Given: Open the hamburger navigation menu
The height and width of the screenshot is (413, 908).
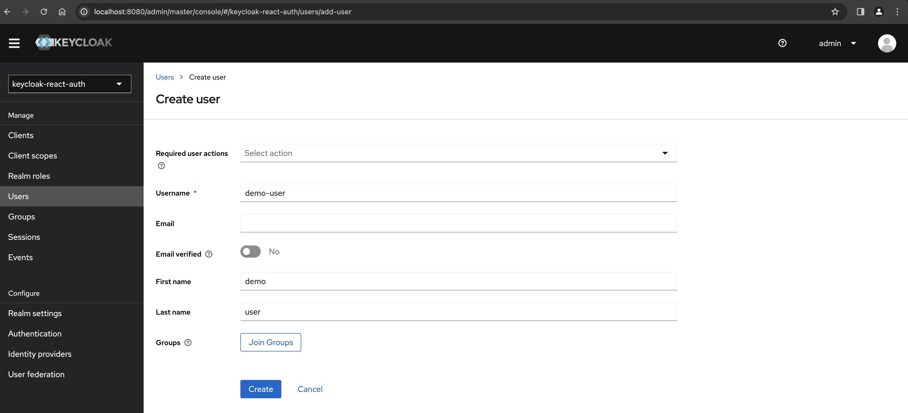Looking at the screenshot, I should pos(14,43).
